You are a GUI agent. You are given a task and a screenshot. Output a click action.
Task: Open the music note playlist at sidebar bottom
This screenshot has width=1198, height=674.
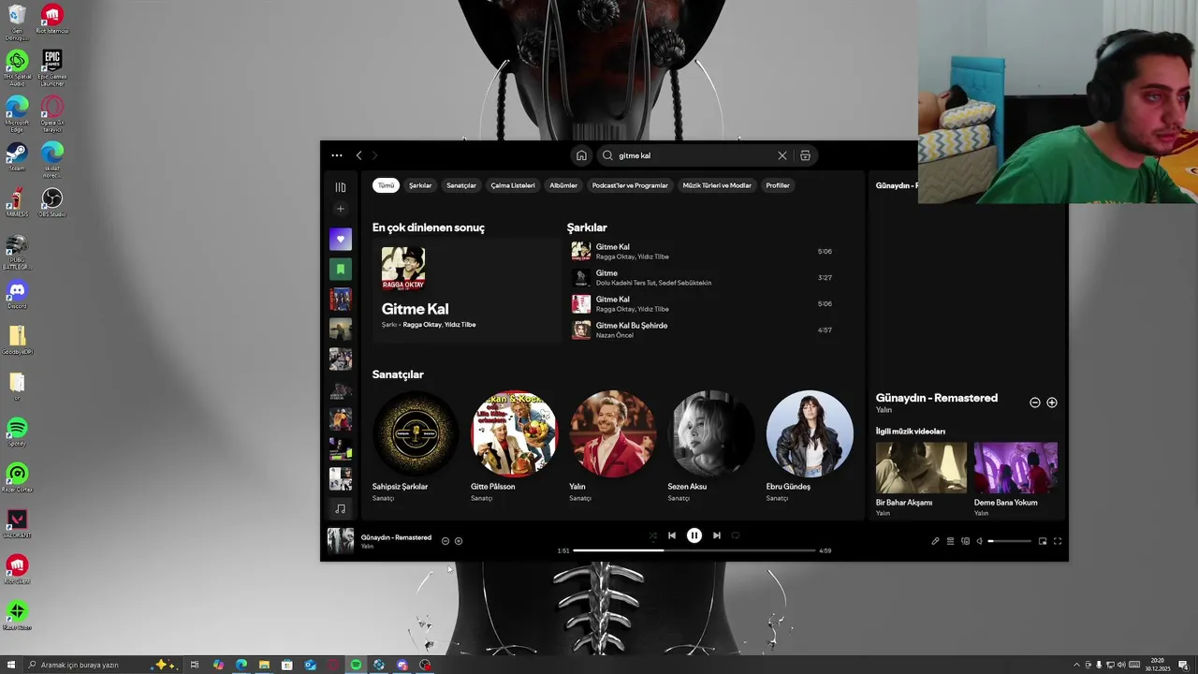(341, 508)
